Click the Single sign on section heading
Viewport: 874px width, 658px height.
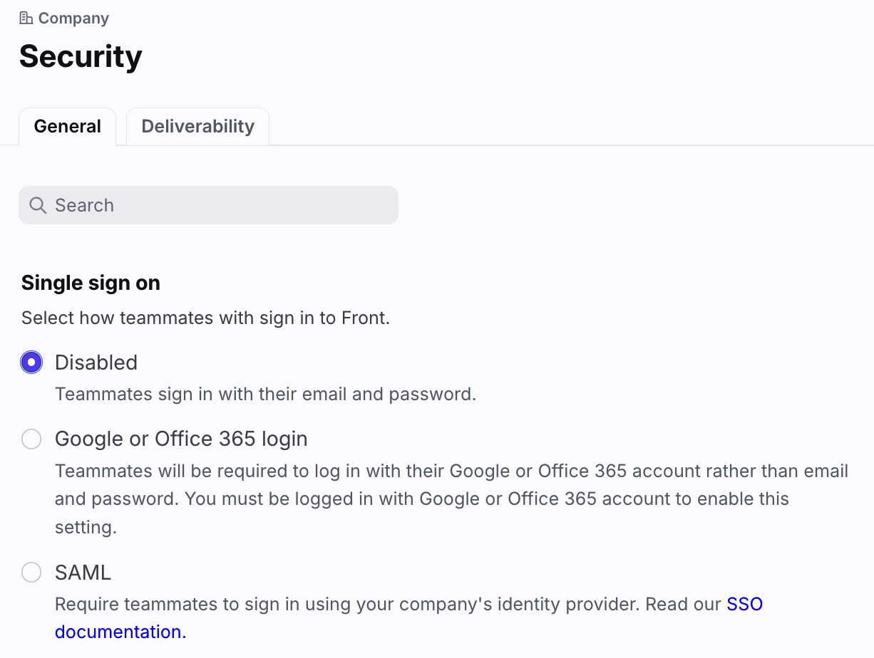(91, 283)
